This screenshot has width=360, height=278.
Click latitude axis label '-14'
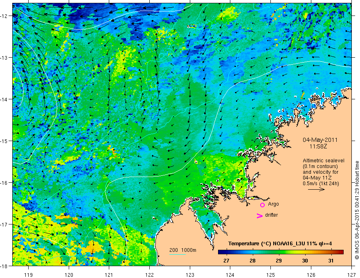[4, 99]
